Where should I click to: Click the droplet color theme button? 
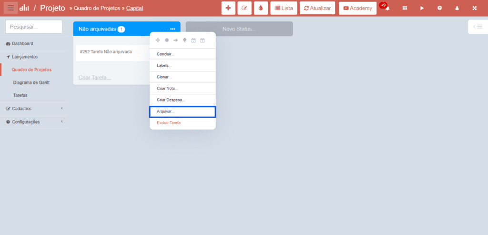pos(261,8)
